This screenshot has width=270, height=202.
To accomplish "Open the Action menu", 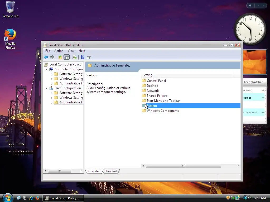I will (59, 51).
